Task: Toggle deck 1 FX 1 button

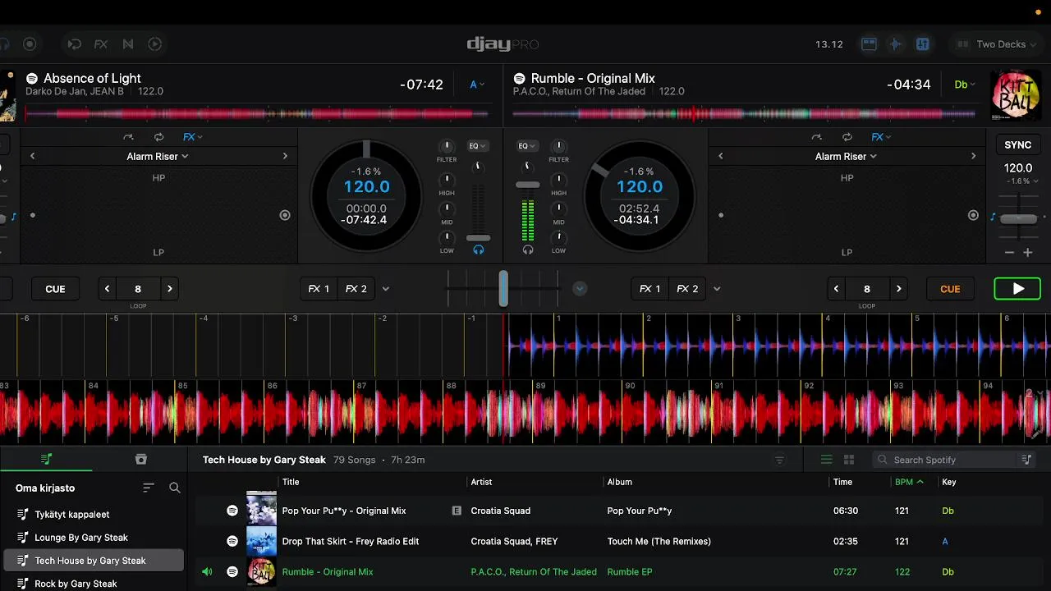Action: tap(319, 289)
